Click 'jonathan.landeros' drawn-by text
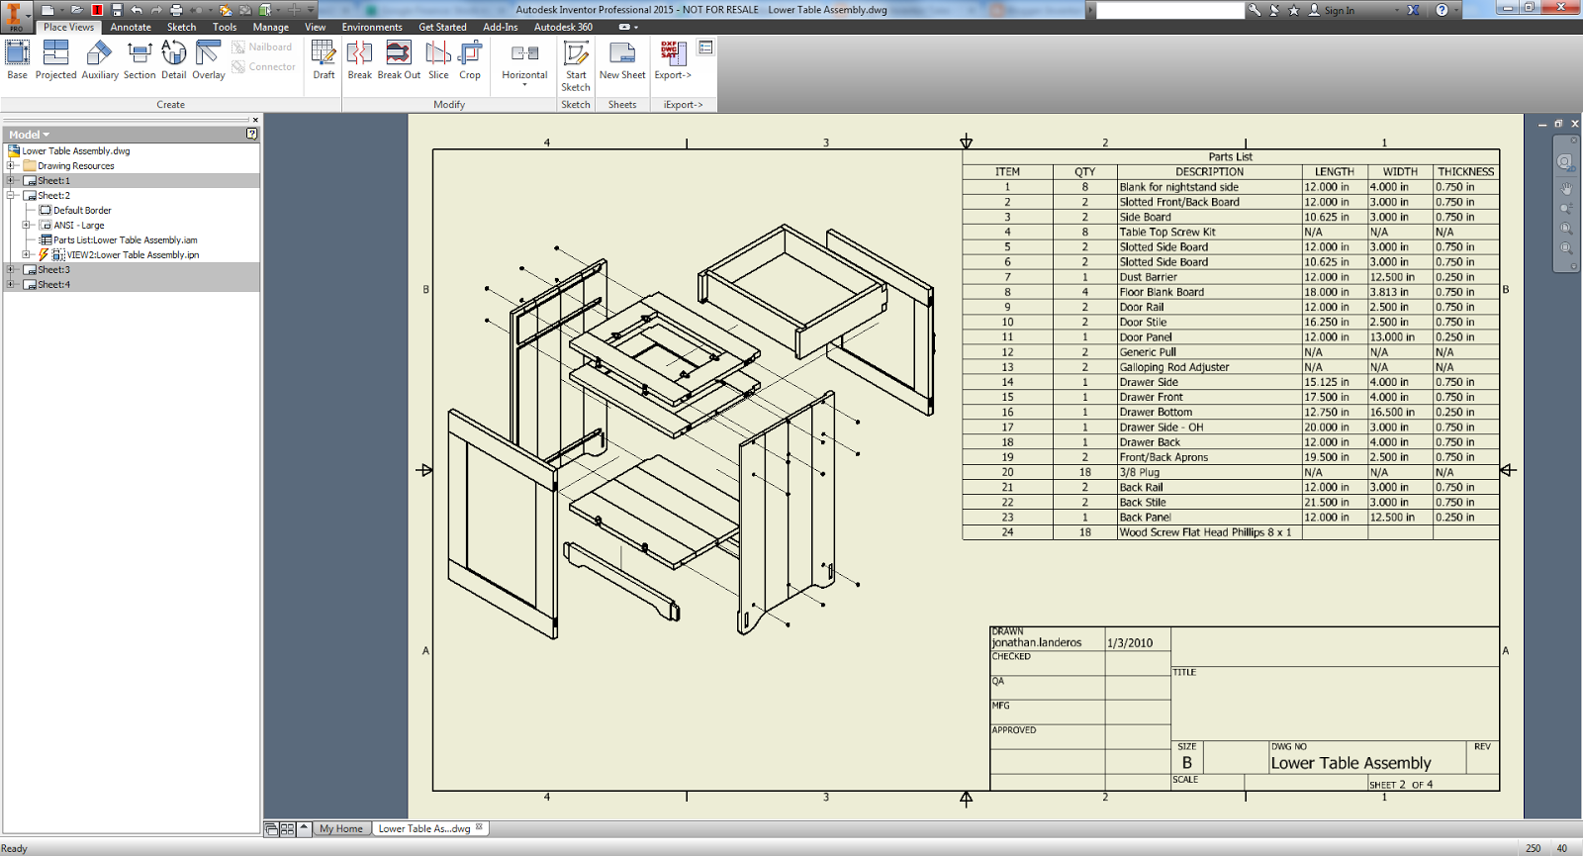1583x856 pixels. (x=1037, y=642)
